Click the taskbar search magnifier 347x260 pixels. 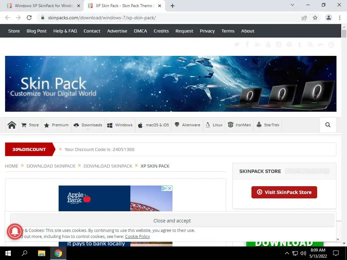point(24,253)
